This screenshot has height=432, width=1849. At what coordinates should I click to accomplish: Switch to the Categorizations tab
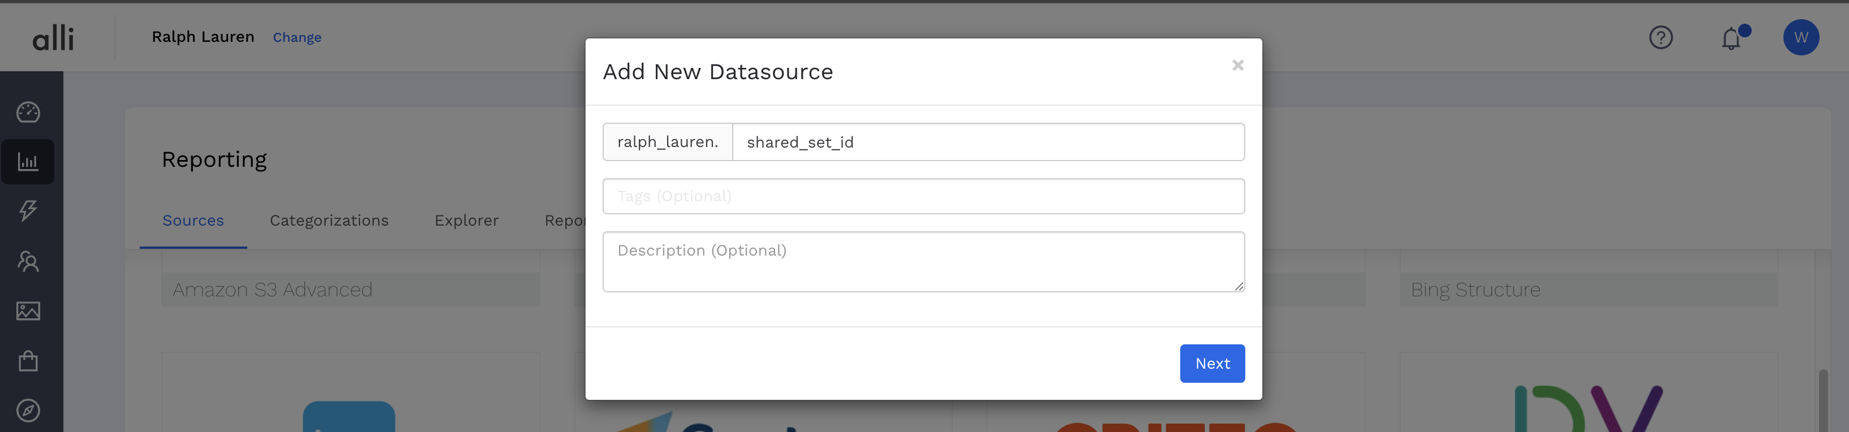point(329,221)
